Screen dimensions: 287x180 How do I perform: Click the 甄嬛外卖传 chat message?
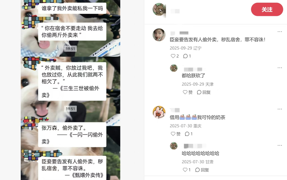click(x=72, y=168)
